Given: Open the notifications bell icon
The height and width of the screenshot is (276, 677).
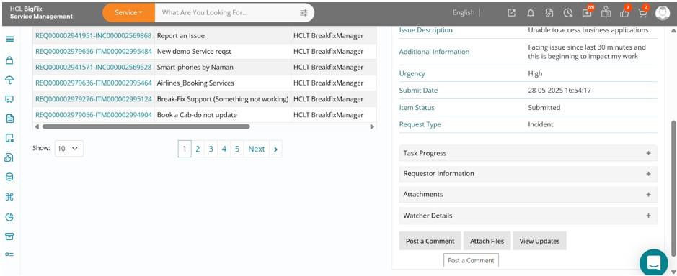Looking at the screenshot, I should pos(531,13).
